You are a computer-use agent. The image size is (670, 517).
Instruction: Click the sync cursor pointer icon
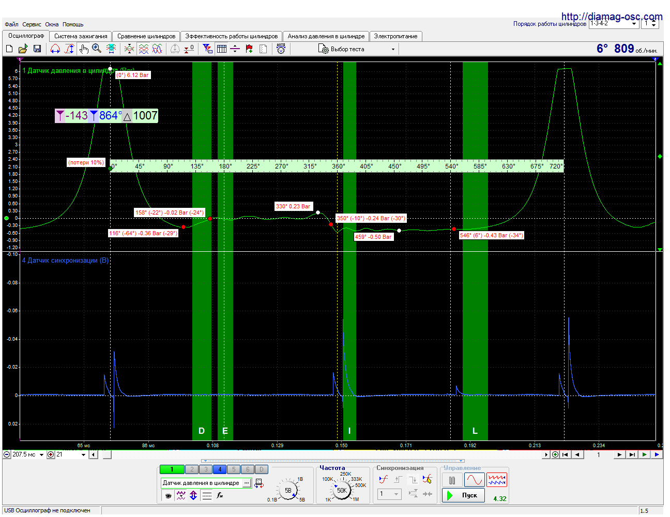[x=427, y=479]
